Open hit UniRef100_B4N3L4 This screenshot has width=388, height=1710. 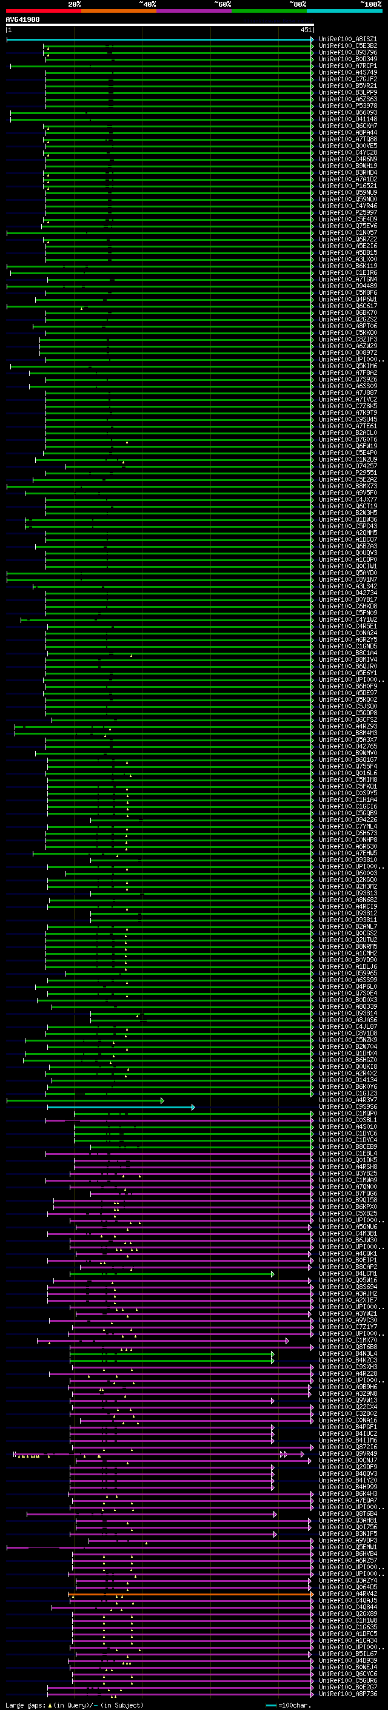[x=347, y=1353]
